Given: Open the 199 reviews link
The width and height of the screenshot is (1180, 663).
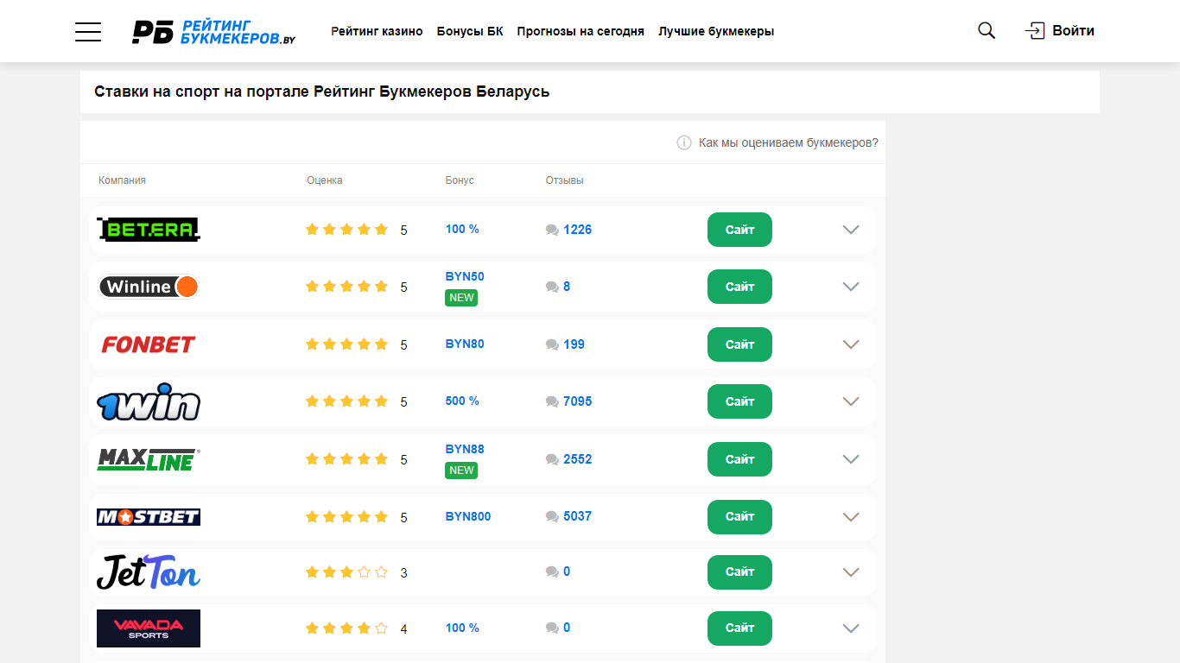Looking at the screenshot, I should pos(574,344).
